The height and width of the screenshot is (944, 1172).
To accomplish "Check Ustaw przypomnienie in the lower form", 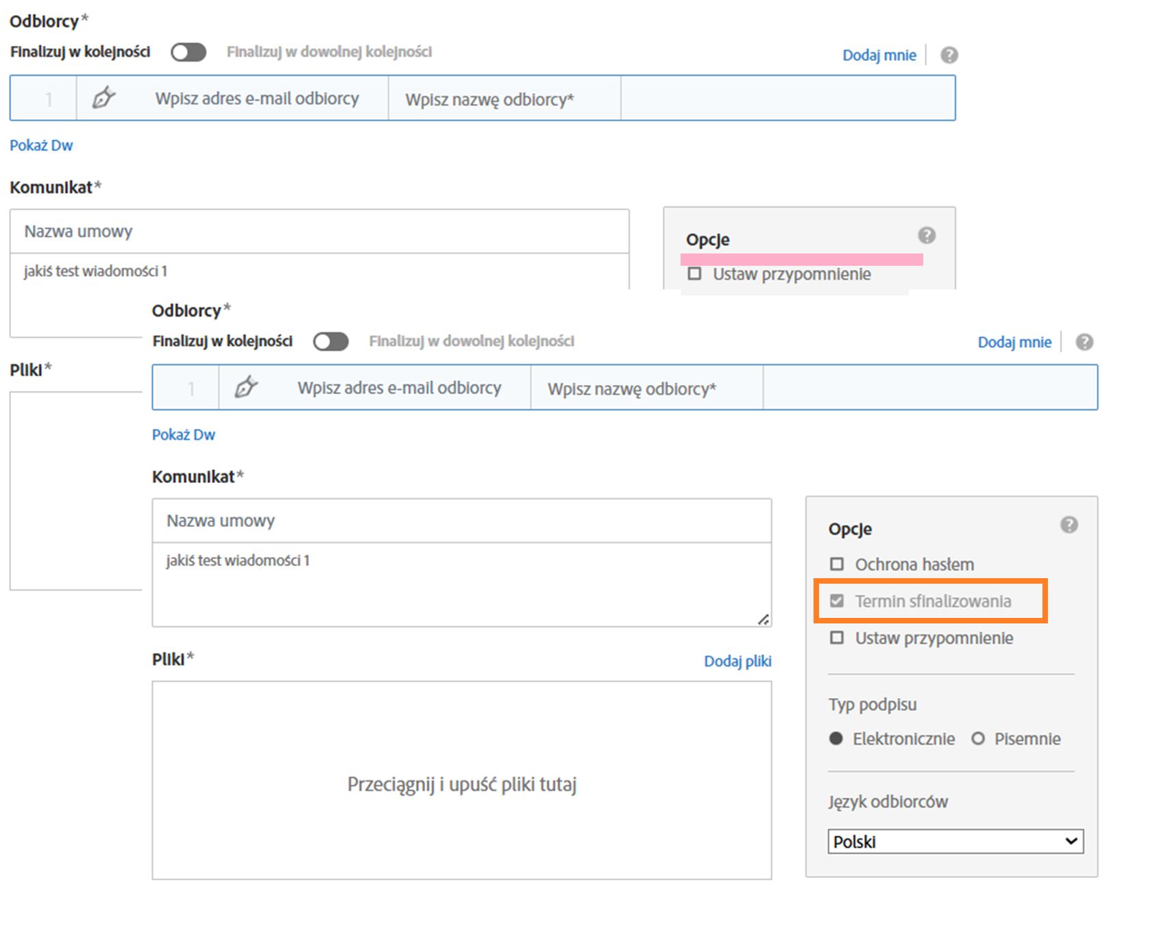I will pos(837,638).
